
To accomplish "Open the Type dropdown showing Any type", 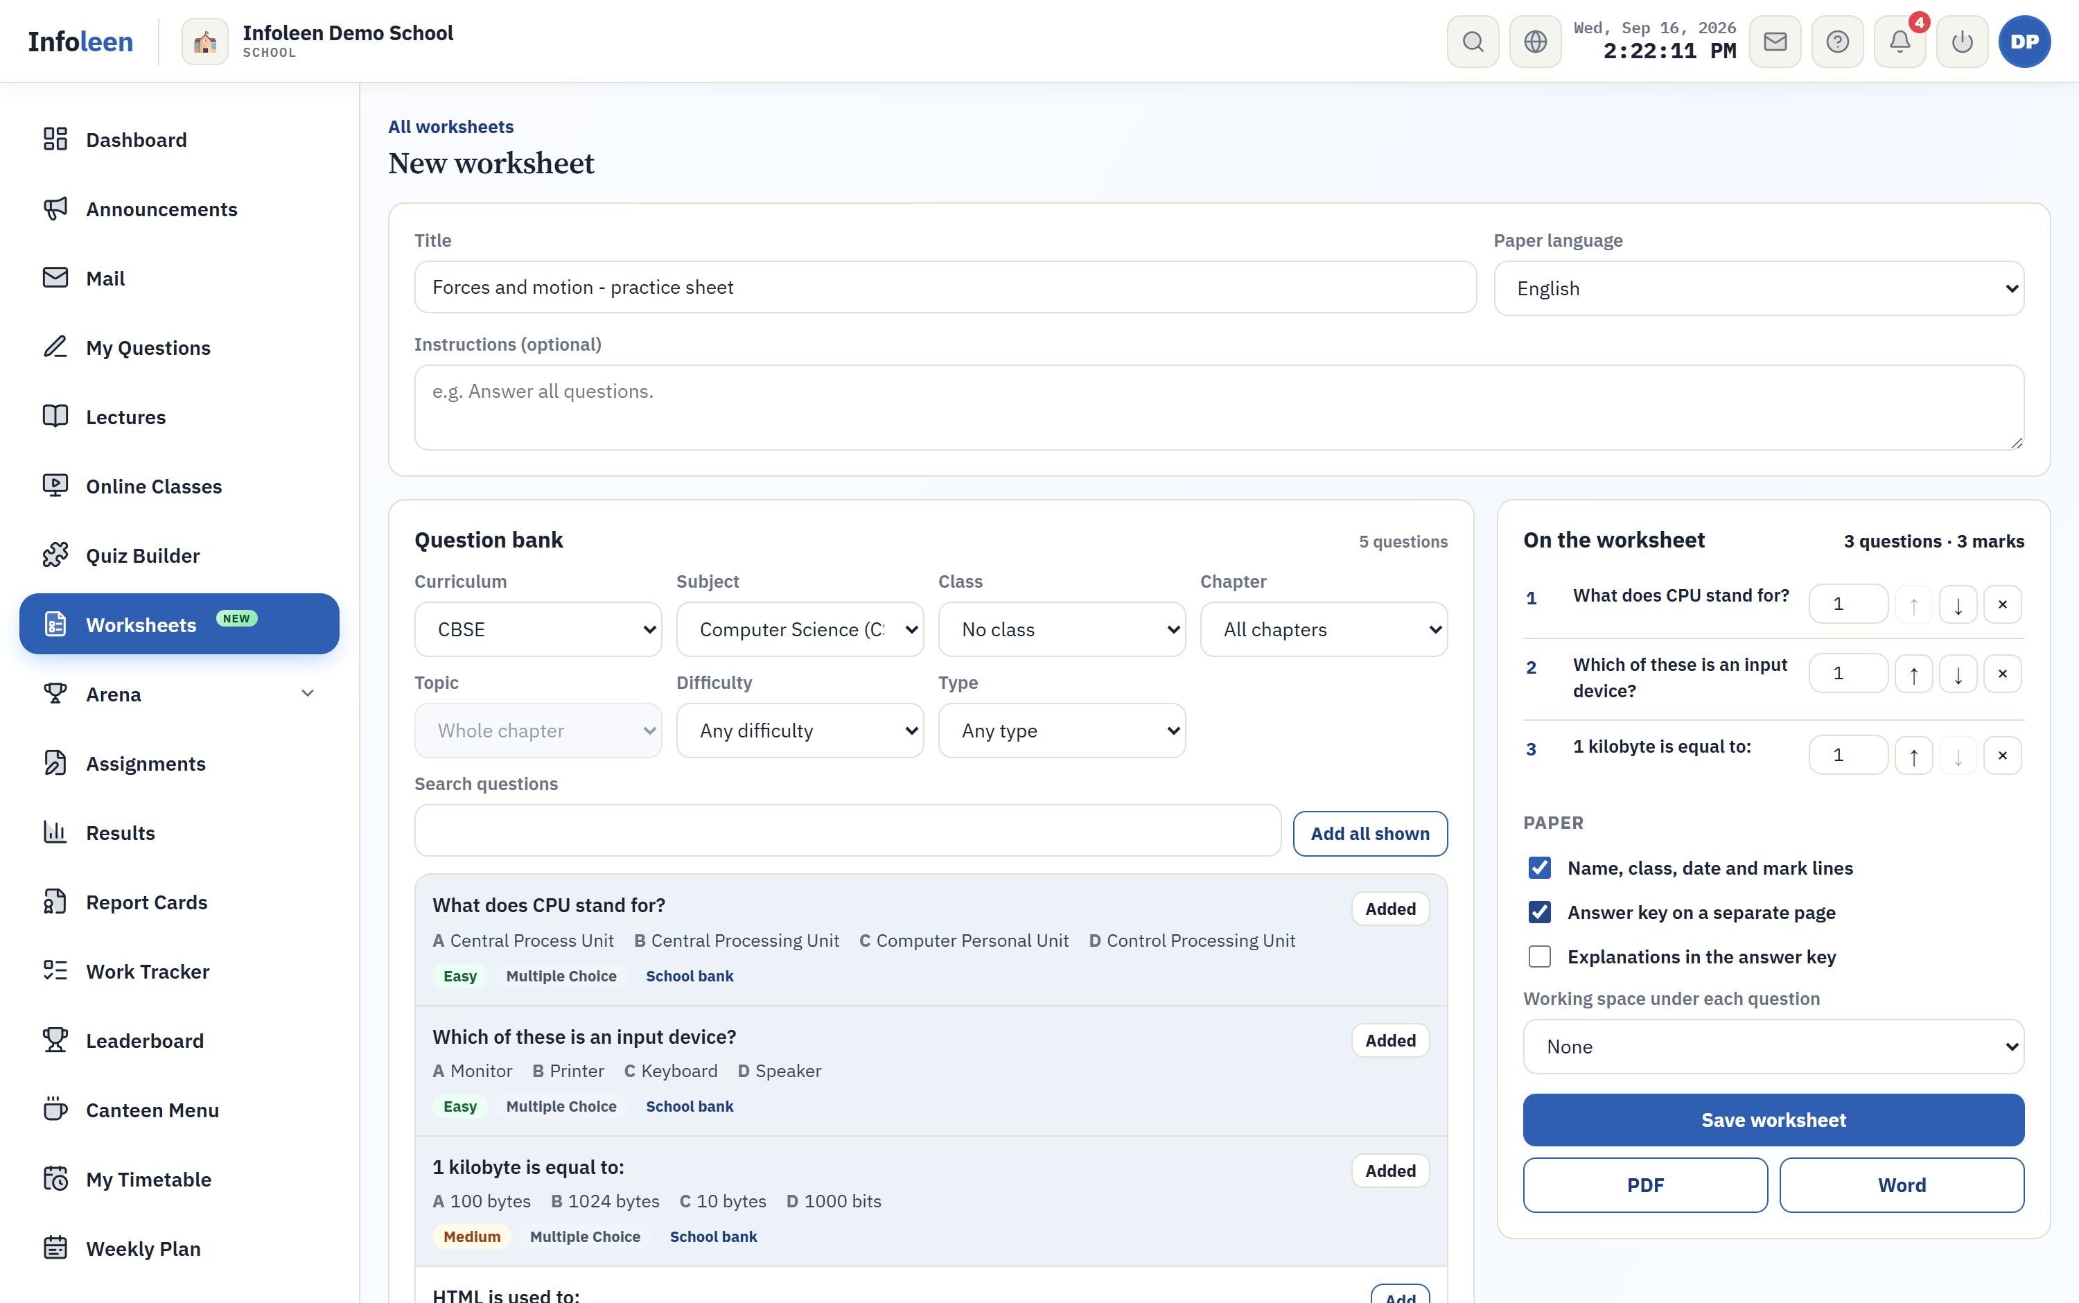I will pos(1062,731).
